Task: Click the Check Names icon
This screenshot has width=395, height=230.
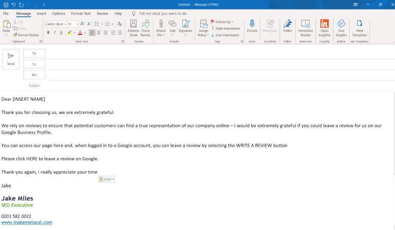Action: click(145, 24)
